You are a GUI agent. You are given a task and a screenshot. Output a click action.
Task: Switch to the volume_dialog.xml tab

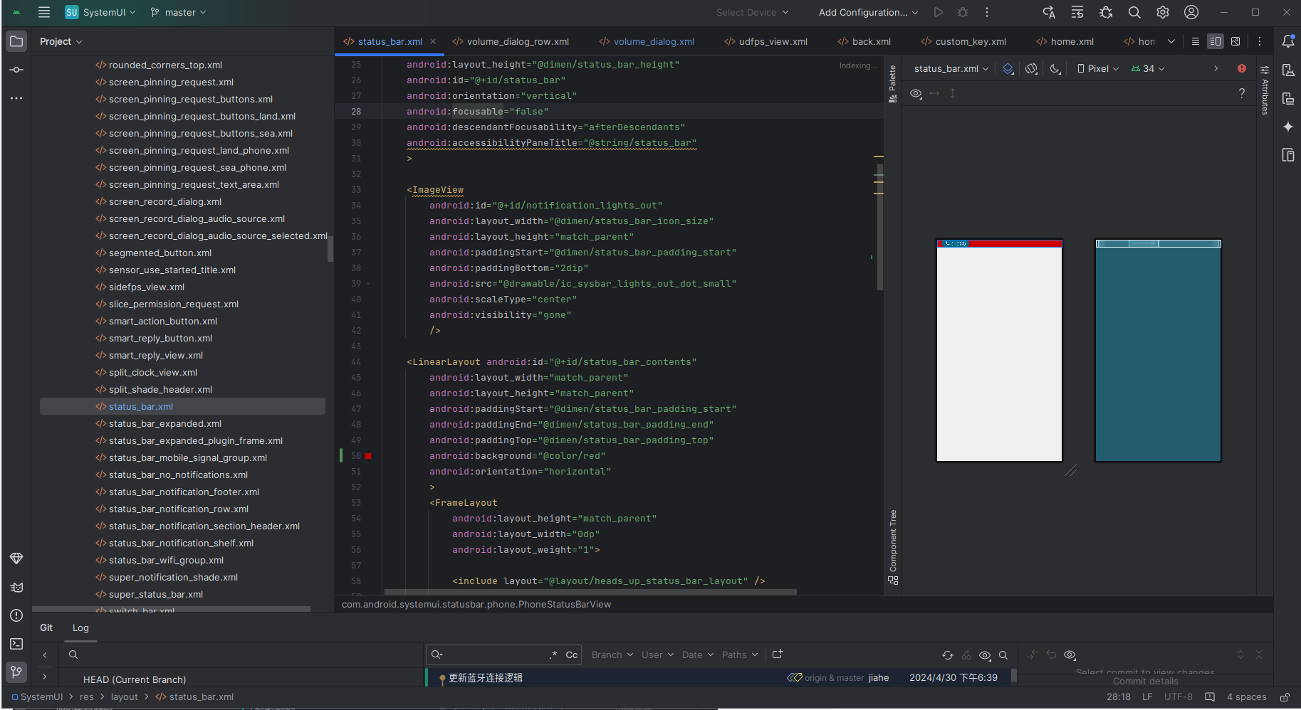pyautogui.click(x=652, y=41)
